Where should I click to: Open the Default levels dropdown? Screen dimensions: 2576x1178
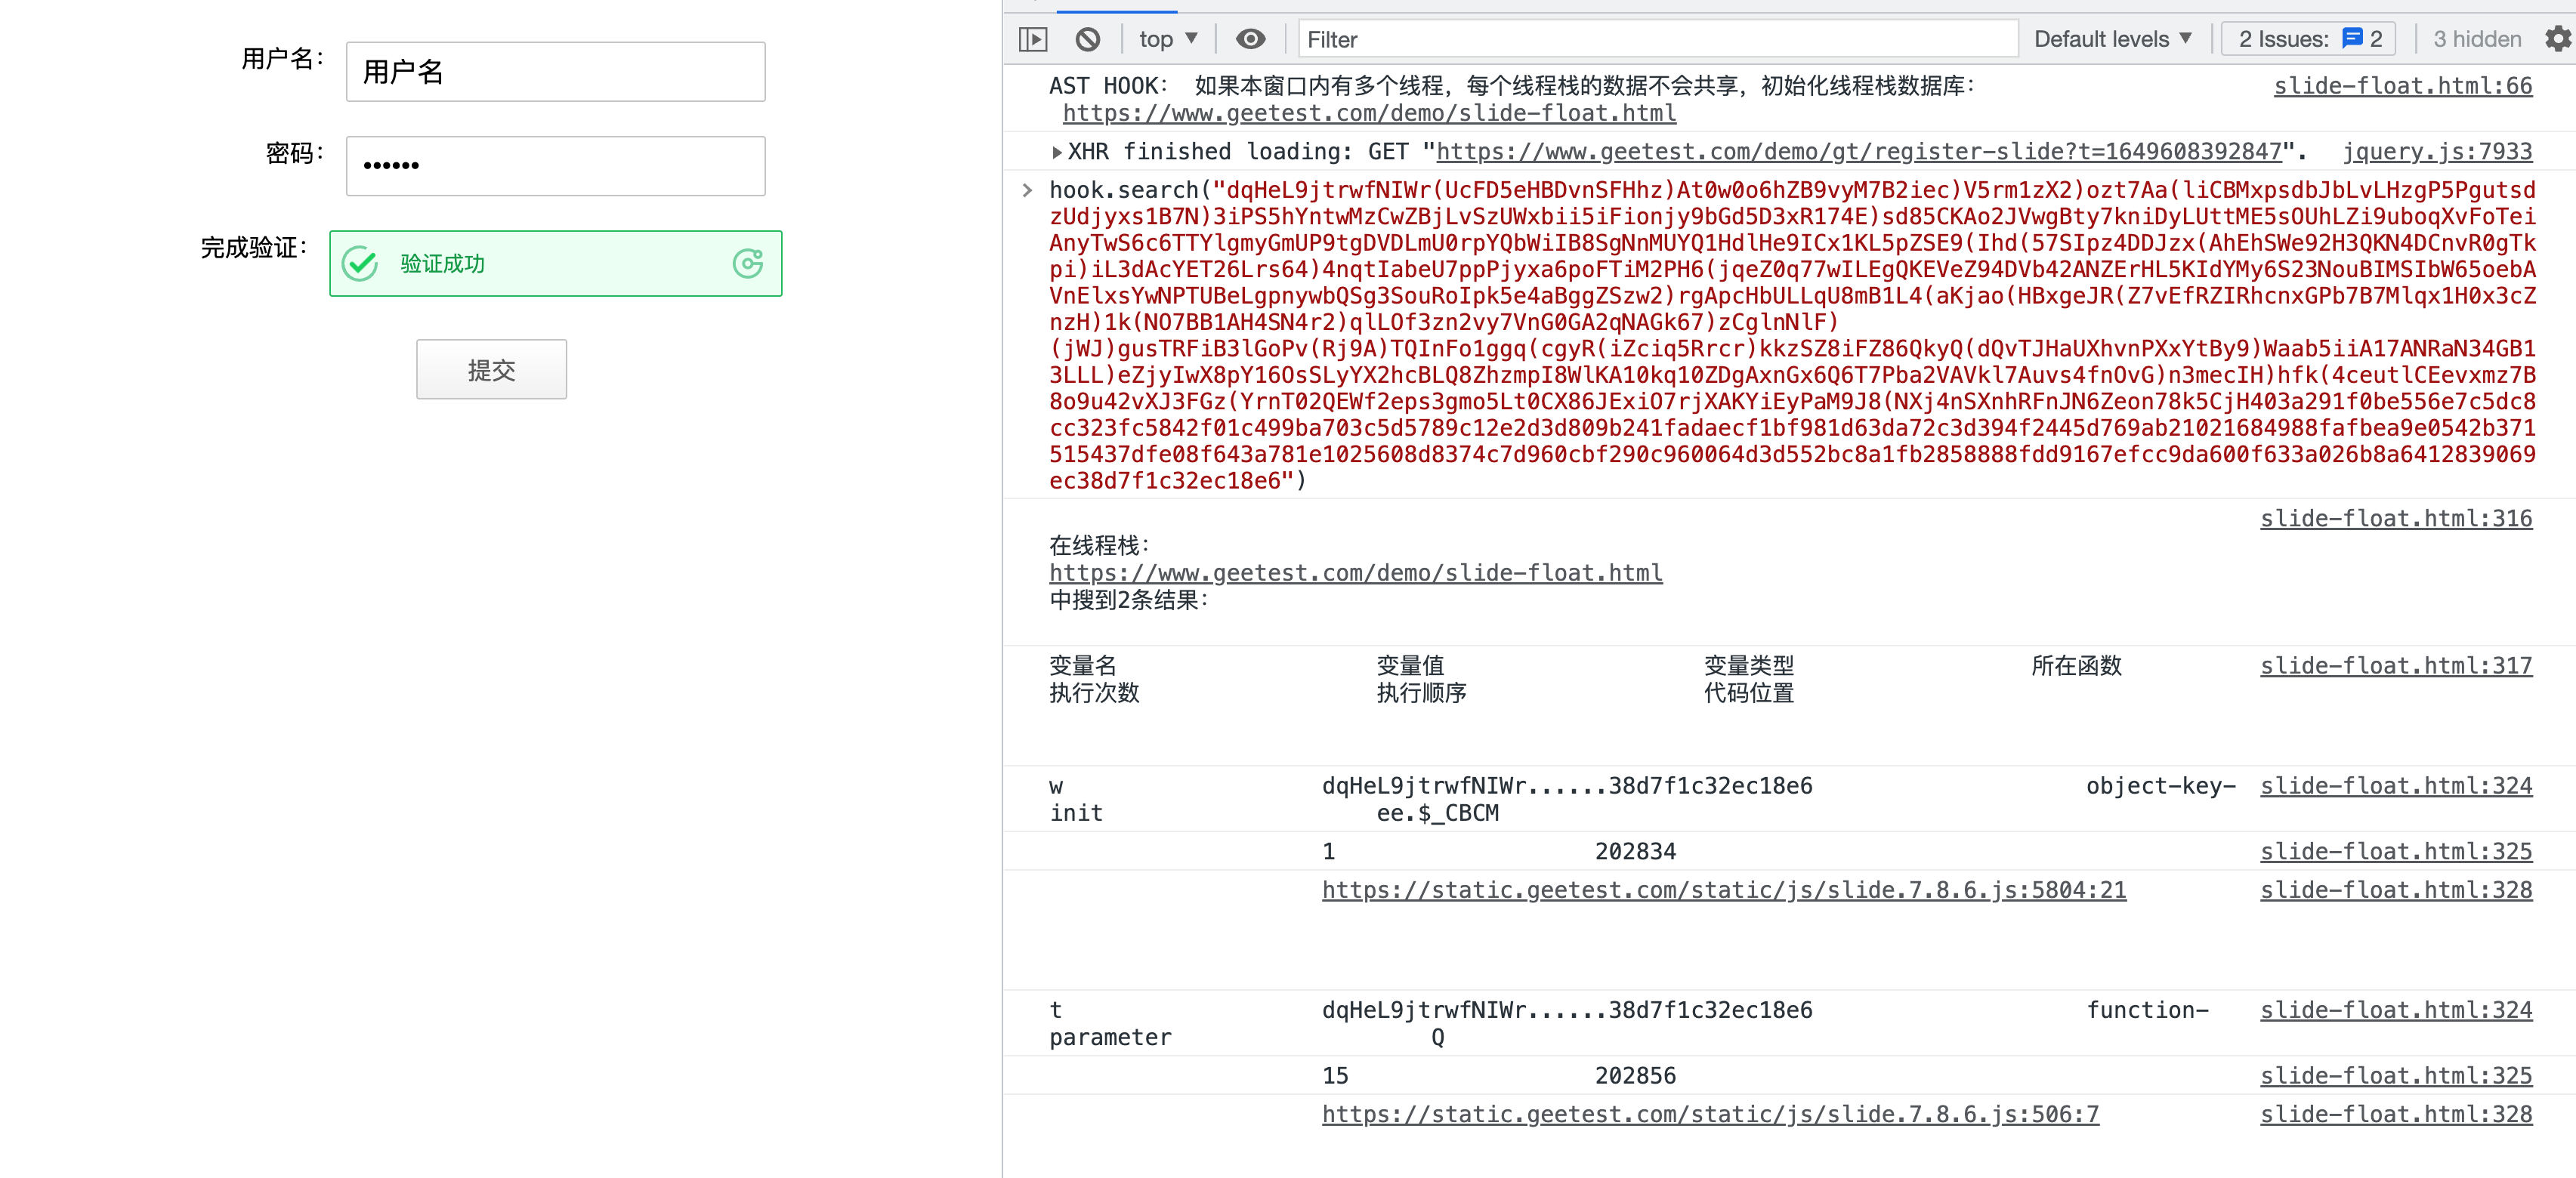tap(2112, 39)
